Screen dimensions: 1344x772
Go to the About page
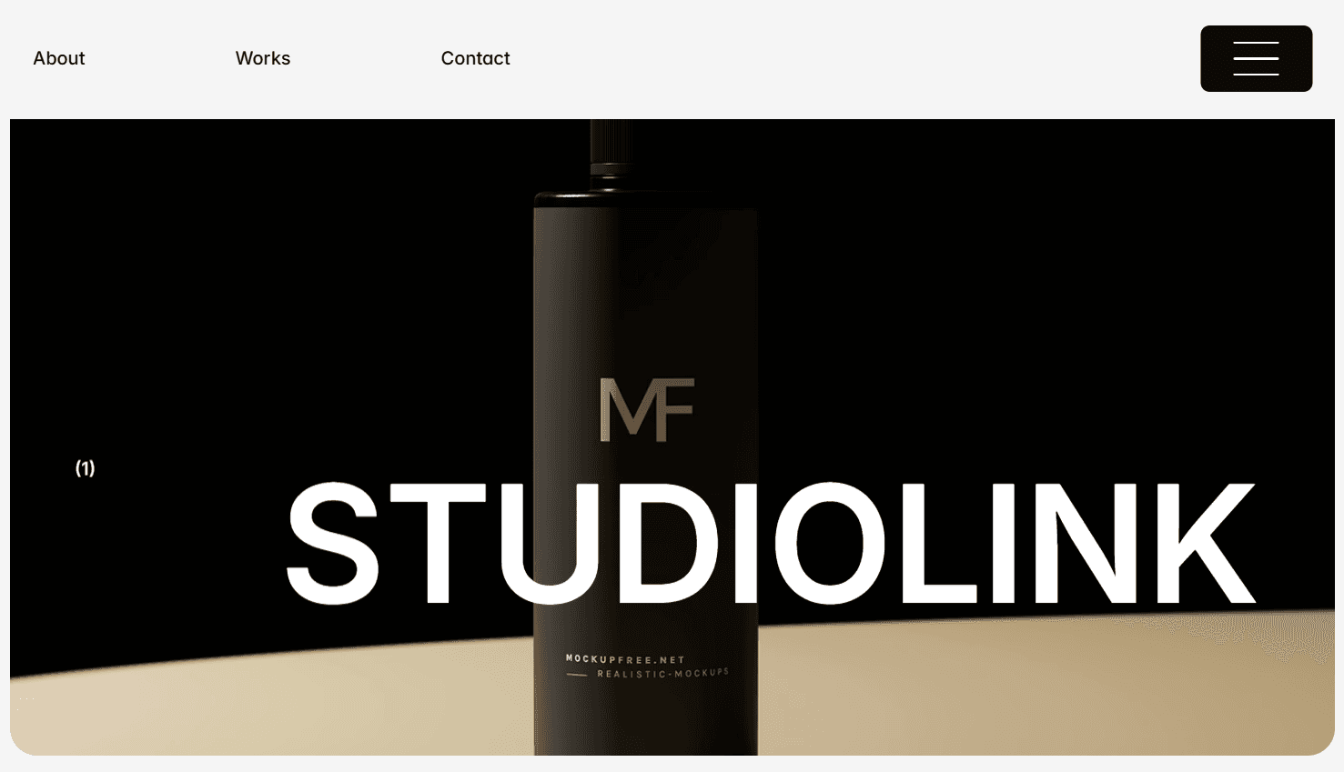(x=59, y=58)
